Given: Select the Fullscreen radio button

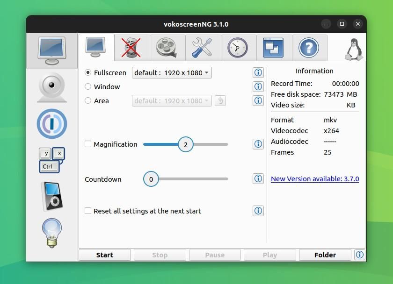Looking at the screenshot, I should (x=88, y=72).
